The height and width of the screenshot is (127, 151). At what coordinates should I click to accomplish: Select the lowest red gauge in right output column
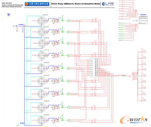pos(142,98)
